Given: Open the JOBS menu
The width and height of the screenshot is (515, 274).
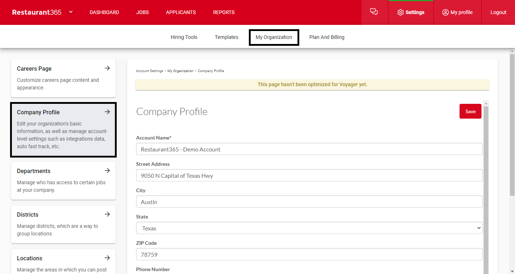Looking at the screenshot, I should pos(143,12).
